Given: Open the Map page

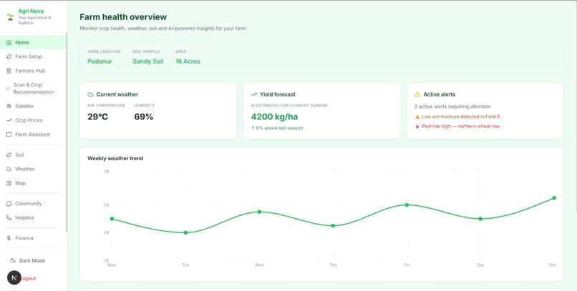Looking at the screenshot, I should point(33,183).
